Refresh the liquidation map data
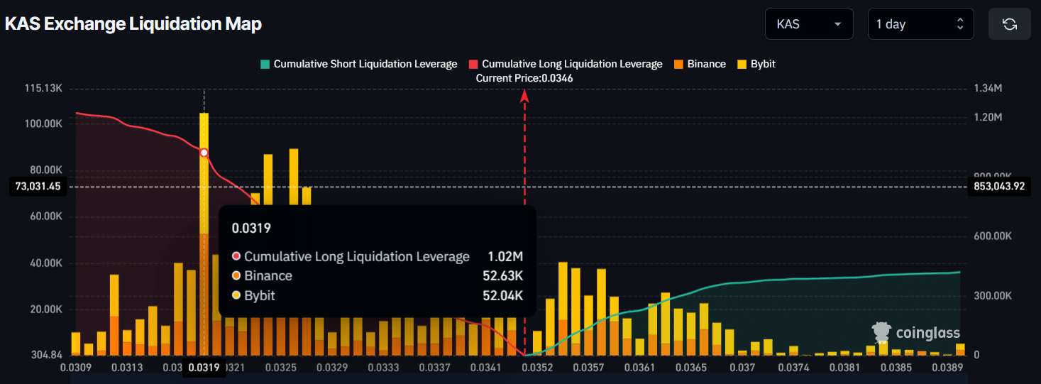 (1009, 24)
